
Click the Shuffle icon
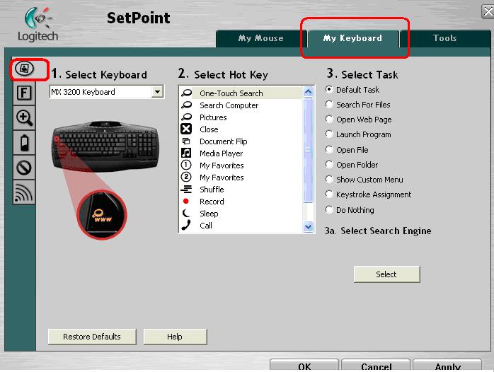pos(186,189)
